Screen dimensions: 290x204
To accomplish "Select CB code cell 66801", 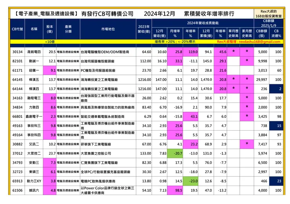I will (17, 116).
